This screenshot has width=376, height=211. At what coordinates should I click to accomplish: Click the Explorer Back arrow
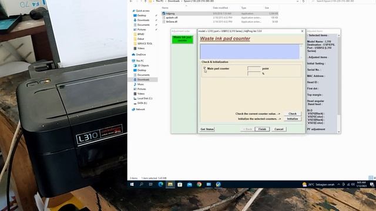131,1
